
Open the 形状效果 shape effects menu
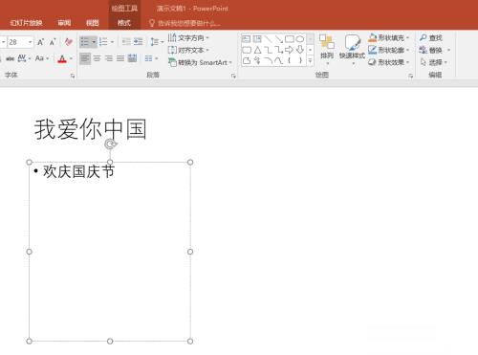[388, 62]
